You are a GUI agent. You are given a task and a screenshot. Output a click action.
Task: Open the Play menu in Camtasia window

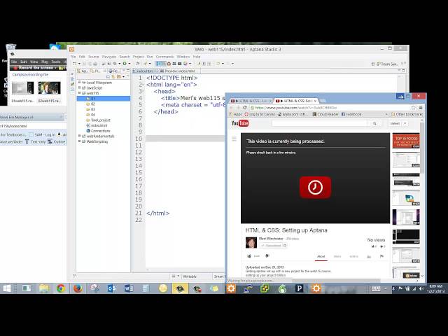click(45, 62)
